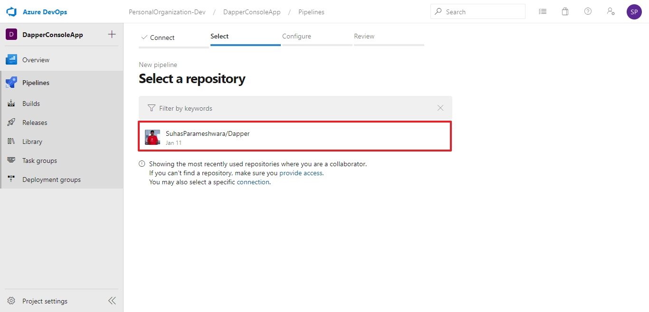This screenshot has height=312, width=649.
Task: Click the DapperConsoleApp project name in sidebar
Action: point(53,35)
